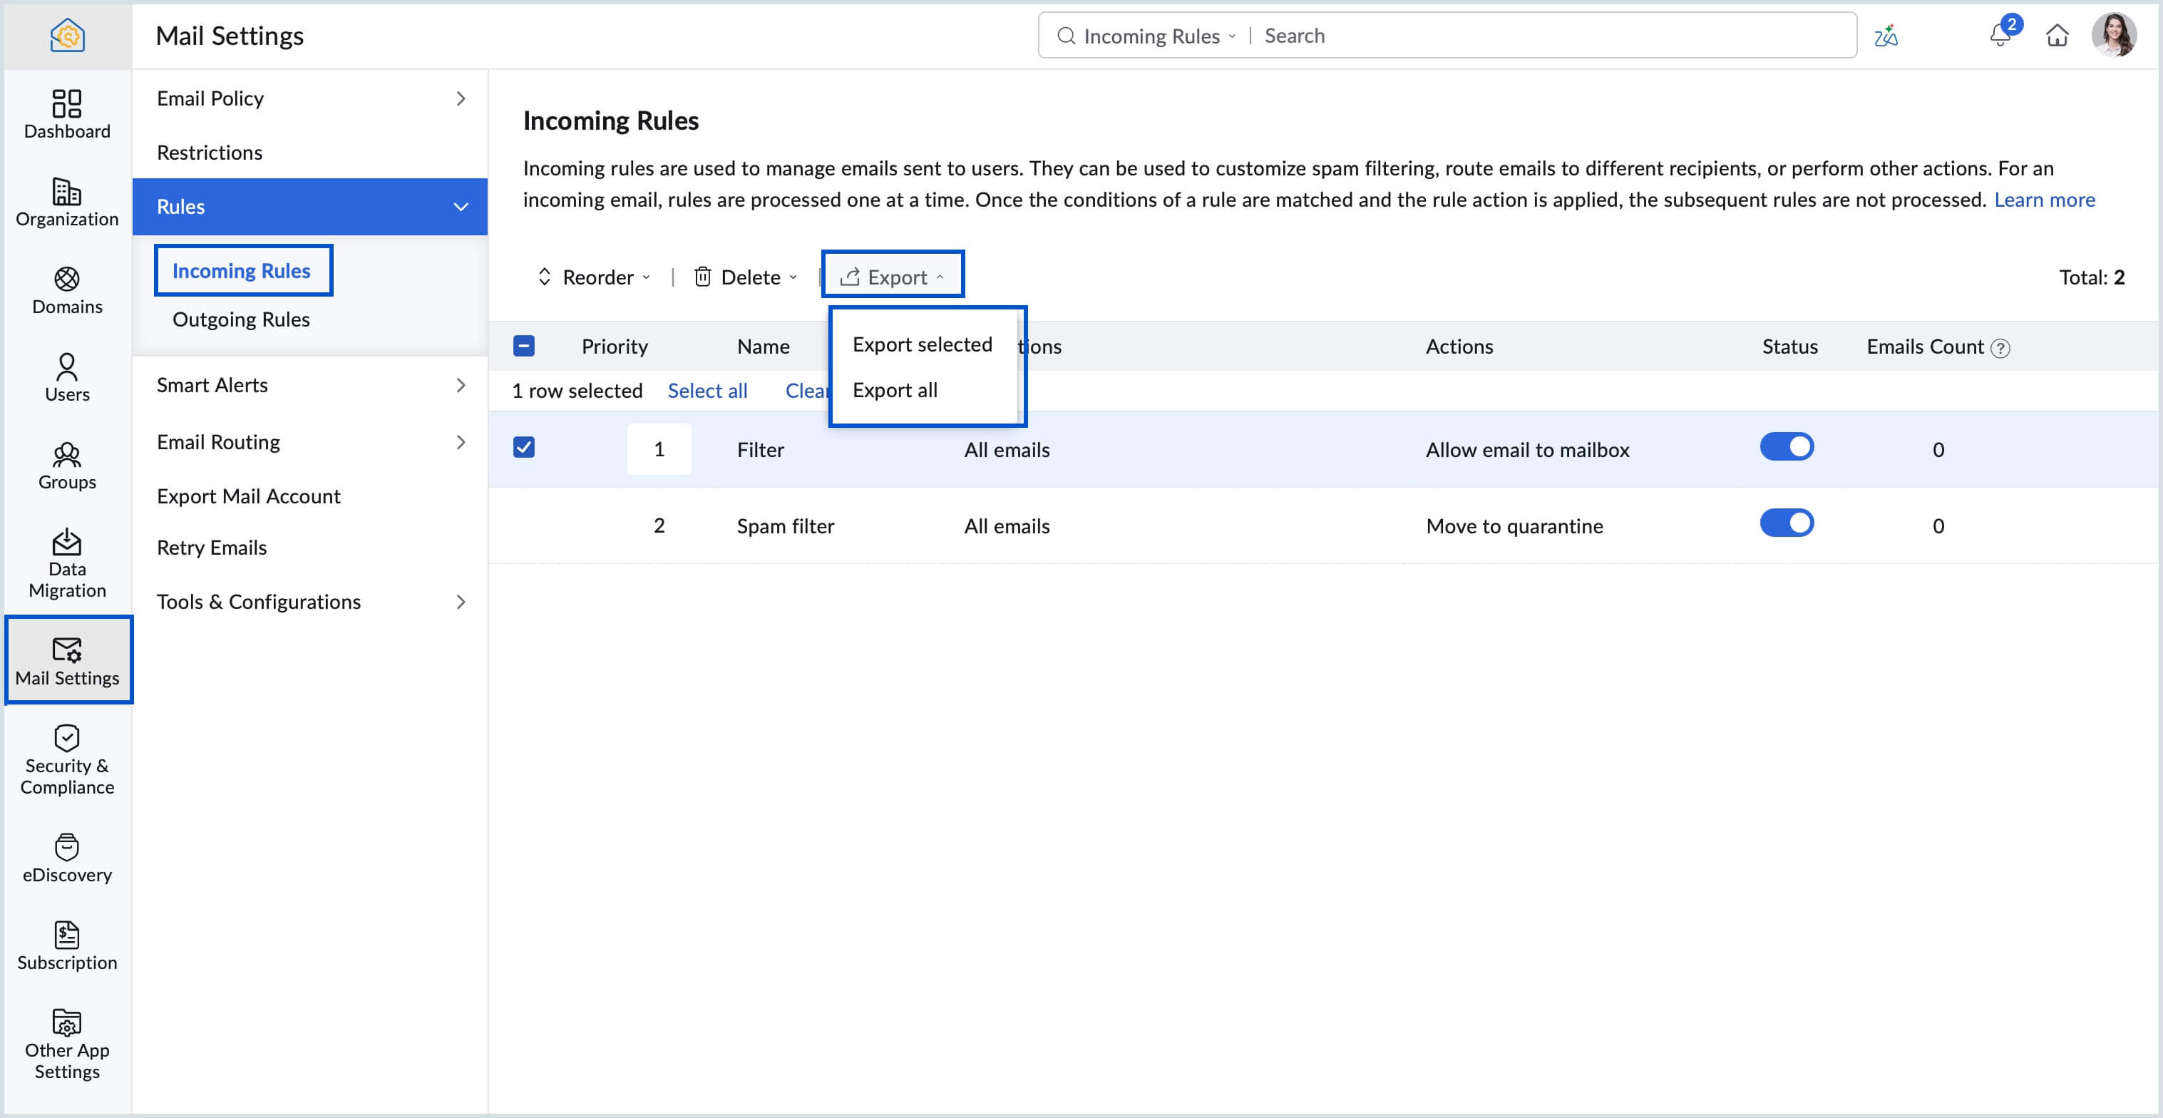Open Outgoing Rules submenu item
The height and width of the screenshot is (1118, 2163).
[x=241, y=319]
